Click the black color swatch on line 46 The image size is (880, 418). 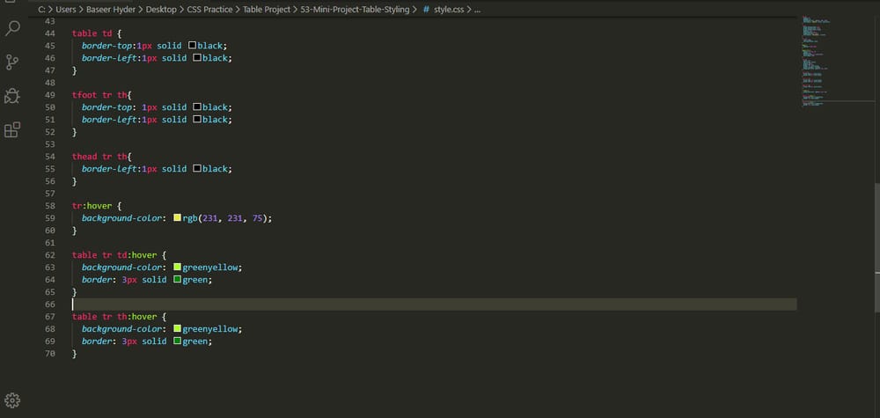[197, 58]
